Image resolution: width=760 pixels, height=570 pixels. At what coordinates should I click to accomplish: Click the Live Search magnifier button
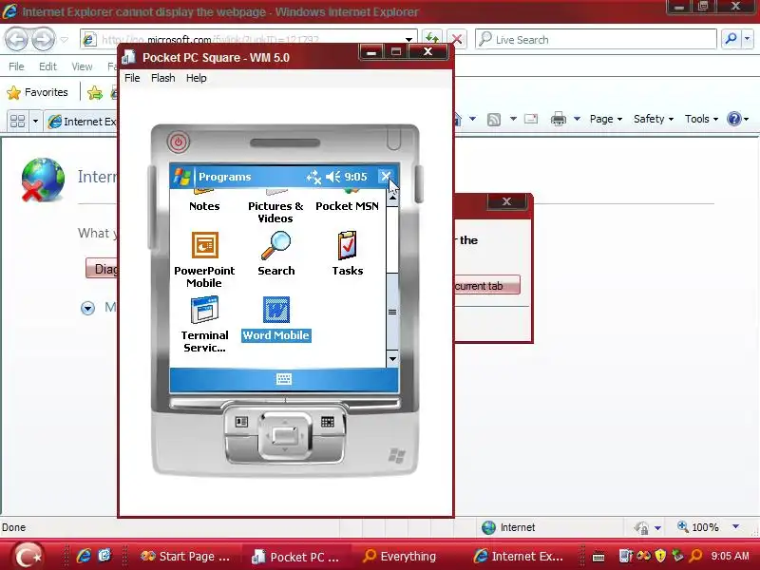(731, 39)
